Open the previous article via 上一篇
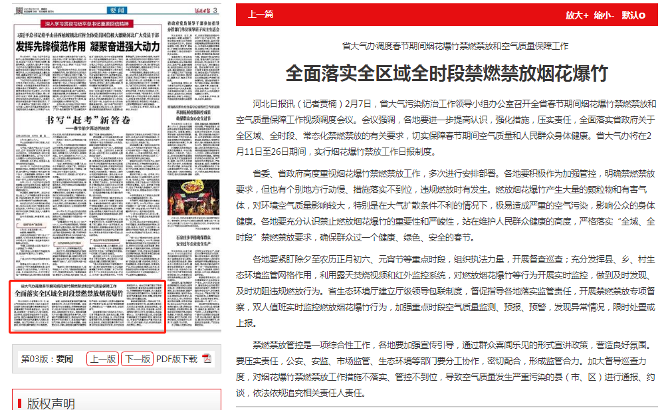This screenshot has height=410, width=664. tap(260, 15)
